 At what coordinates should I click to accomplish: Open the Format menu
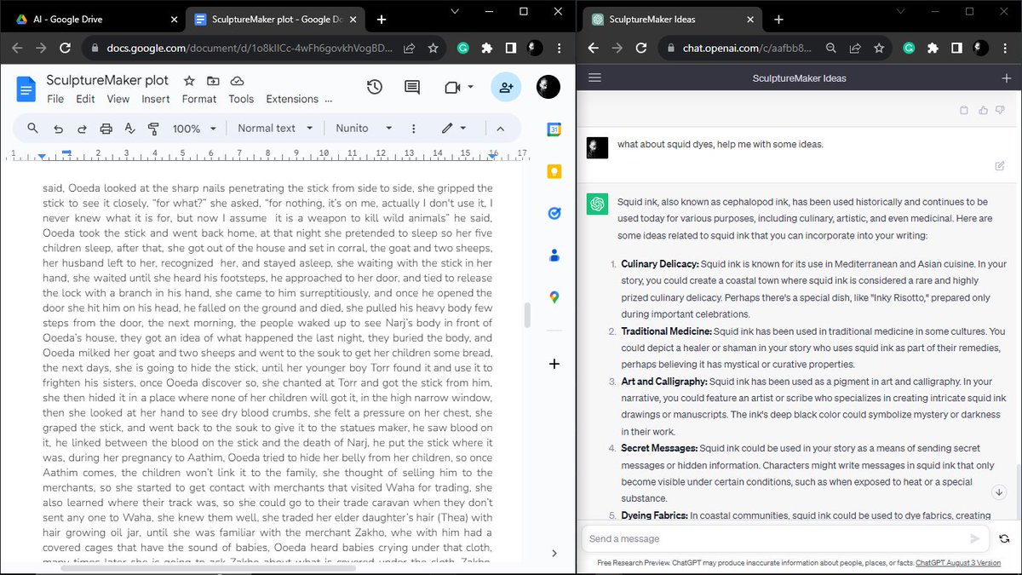(x=199, y=99)
